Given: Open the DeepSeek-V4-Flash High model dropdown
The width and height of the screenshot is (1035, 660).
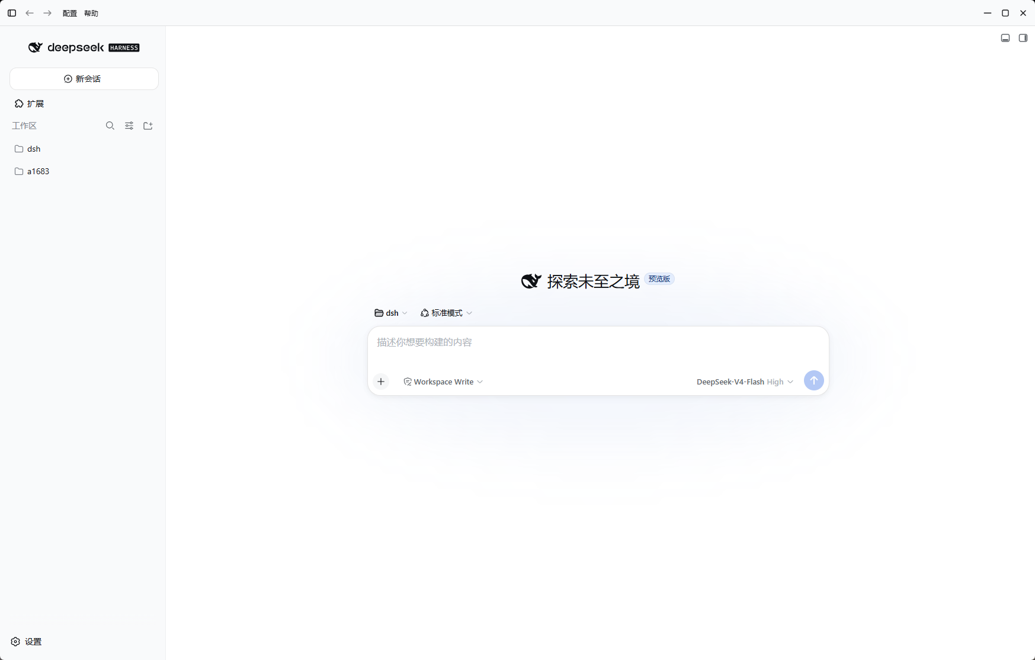Looking at the screenshot, I should pyautogui.click(x=745, y=382).
